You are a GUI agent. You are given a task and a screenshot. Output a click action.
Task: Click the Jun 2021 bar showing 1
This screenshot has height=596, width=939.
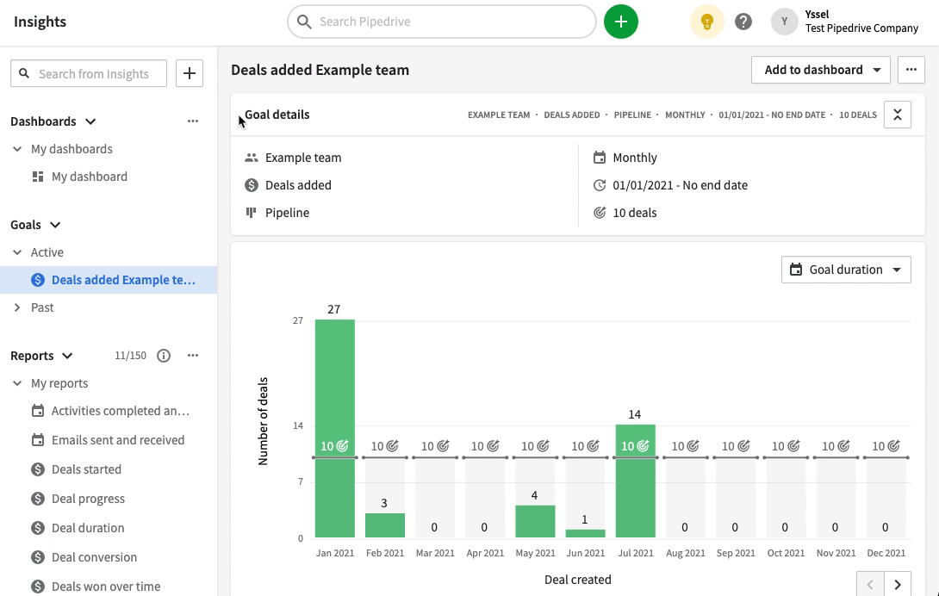[x=585, y=533]
